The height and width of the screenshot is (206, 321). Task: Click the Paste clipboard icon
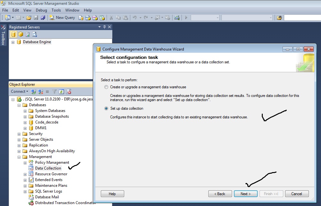[x=125, y=18]
